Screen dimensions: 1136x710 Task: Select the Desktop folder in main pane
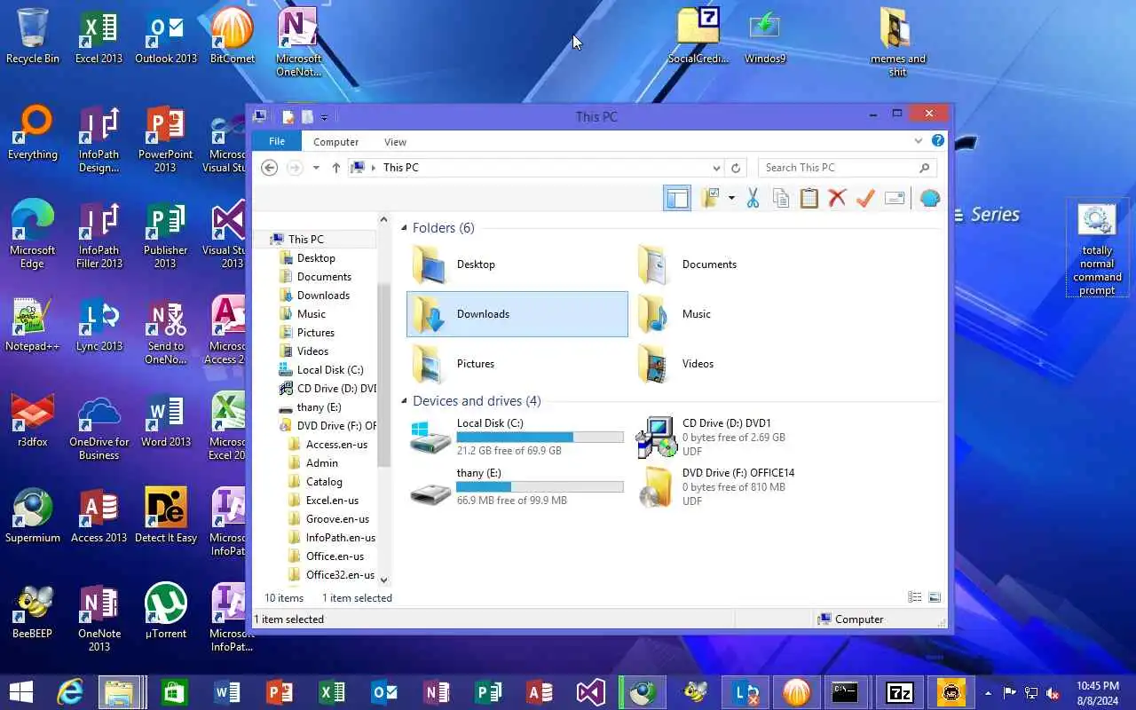[517, 264]
